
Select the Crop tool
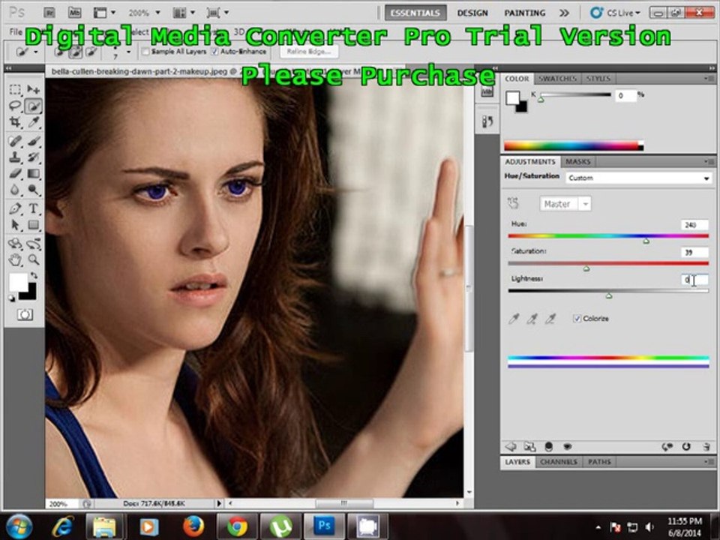[15, 122]
